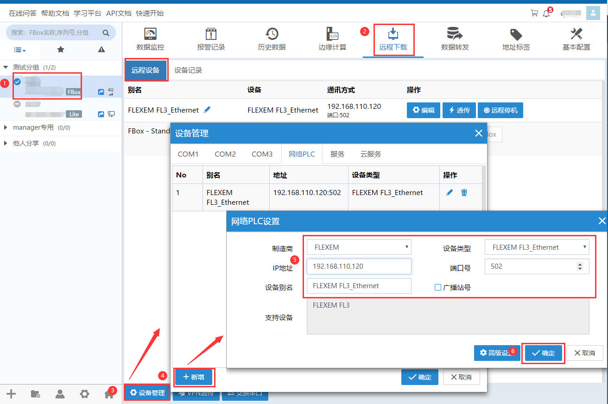Switch to the 云服务 tab
The image size is (608, 404).
click(x=371, y=154)
